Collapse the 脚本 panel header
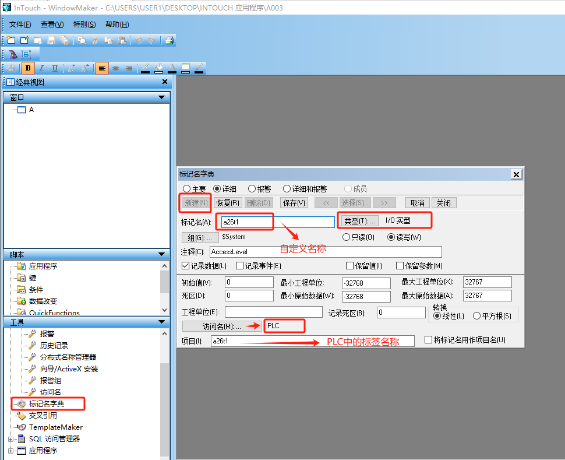The height and width of the screenshot is (460, 565). coord(162,254)
